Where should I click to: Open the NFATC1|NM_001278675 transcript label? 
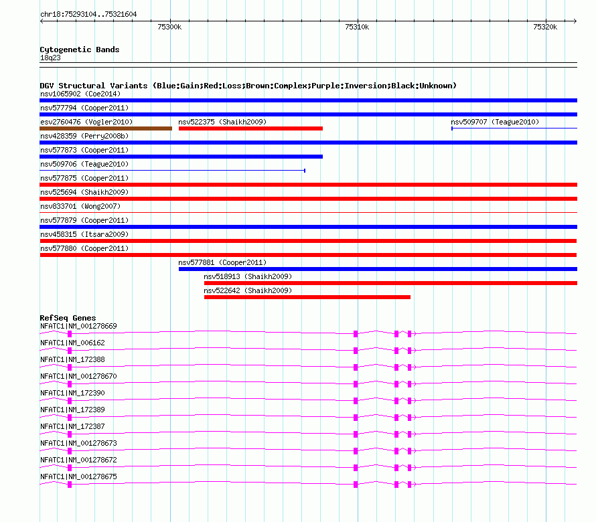point(78,476)
